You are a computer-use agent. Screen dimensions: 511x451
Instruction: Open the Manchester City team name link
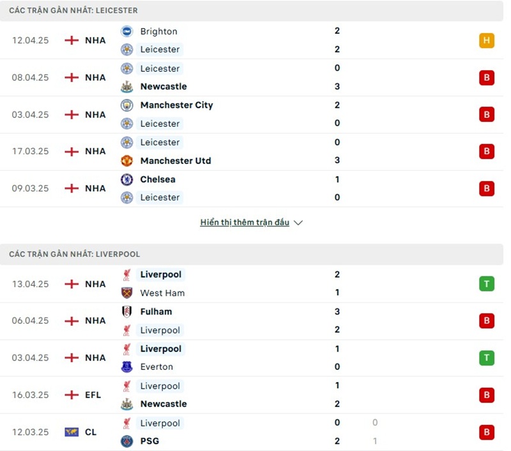point(176,105)
